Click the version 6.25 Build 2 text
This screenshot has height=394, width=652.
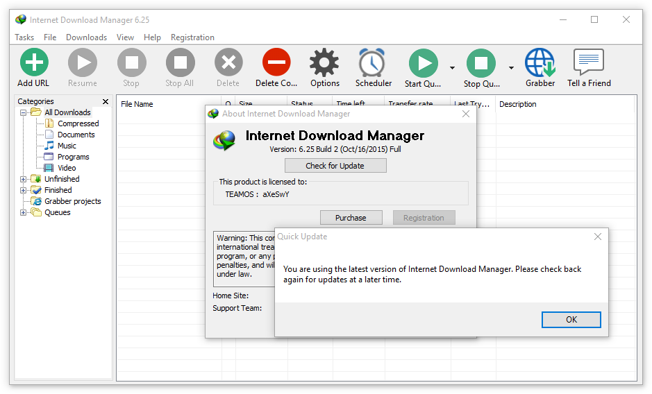[335, 149]
